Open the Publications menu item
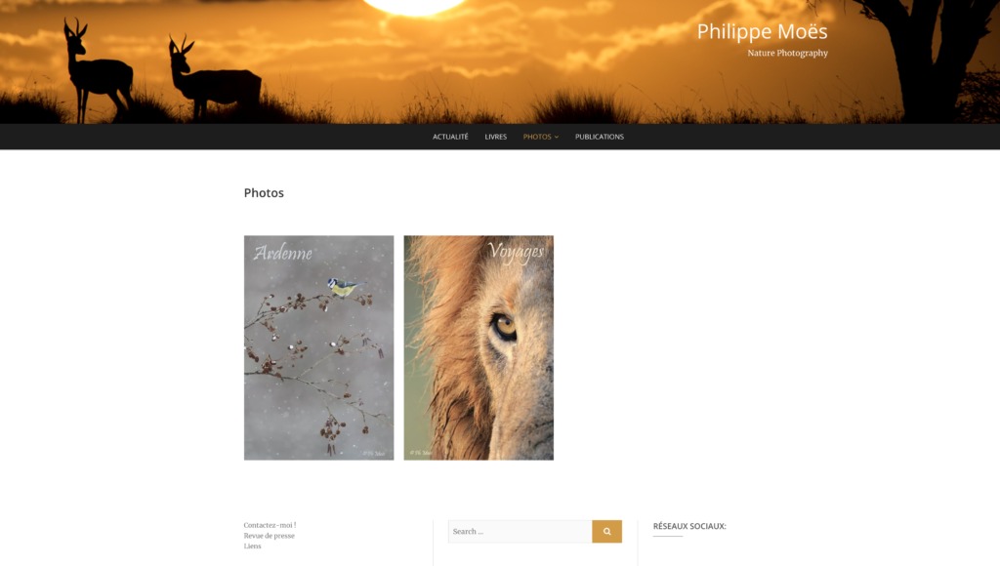The height and width of the screenshot is (566, 1000). (600, 137)
